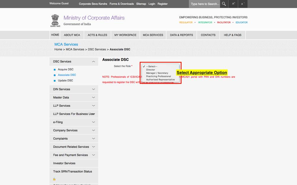Viewport: 297px width, 185px height.
Task: Open Forms & Downloads link
Action: [121, 4]
